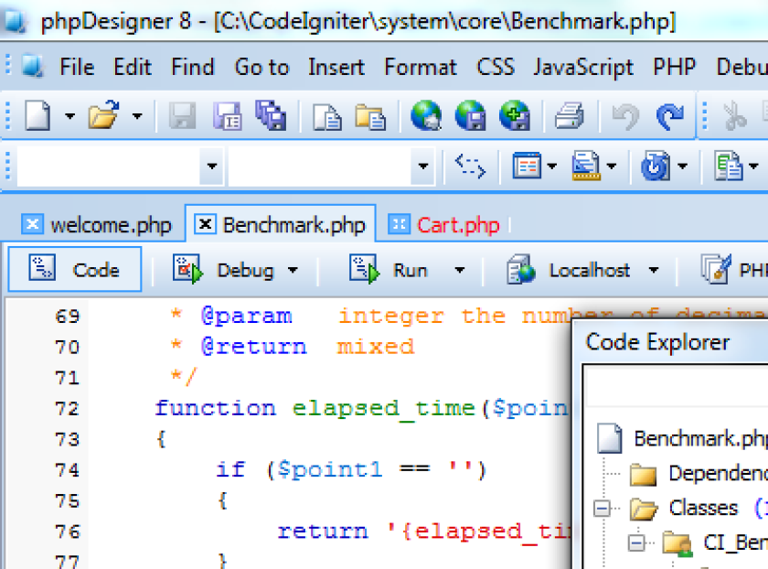Open the Format menu

[x=421, y=67]
